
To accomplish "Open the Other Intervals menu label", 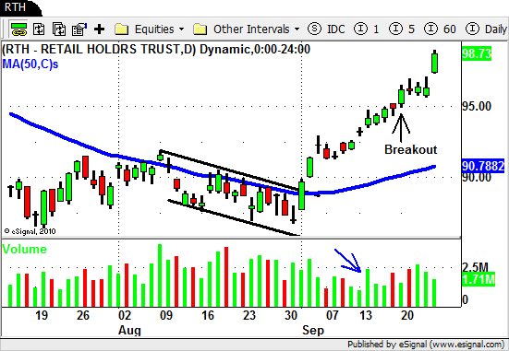I will 251,29.
